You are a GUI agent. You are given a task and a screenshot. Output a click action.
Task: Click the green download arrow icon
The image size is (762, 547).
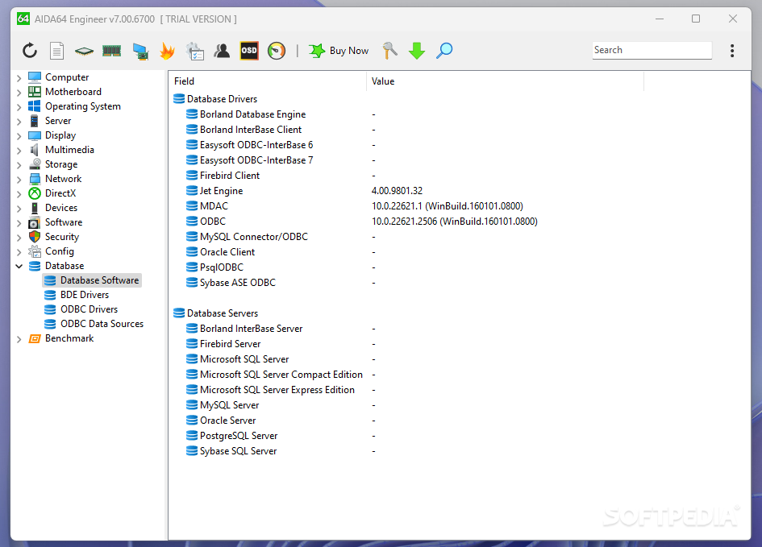pos(416,51)
